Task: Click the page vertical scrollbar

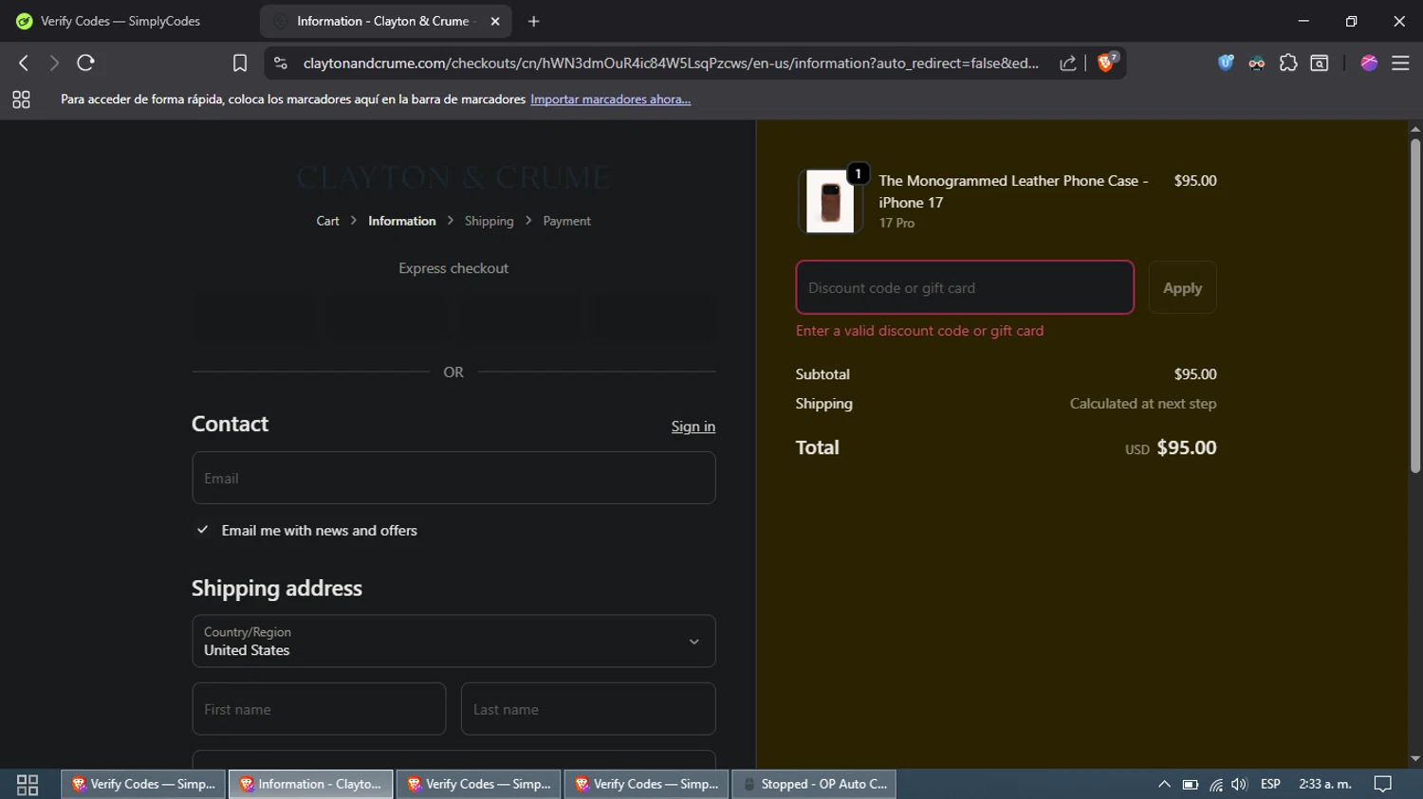Action: point(1414,305)
